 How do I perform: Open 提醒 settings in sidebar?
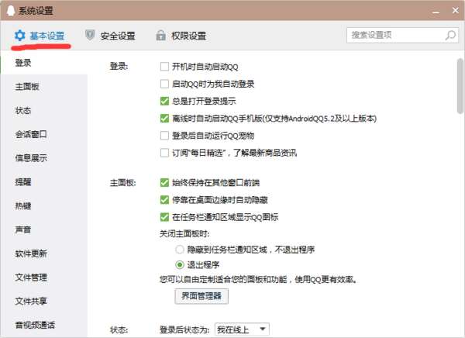coord(23,182)
